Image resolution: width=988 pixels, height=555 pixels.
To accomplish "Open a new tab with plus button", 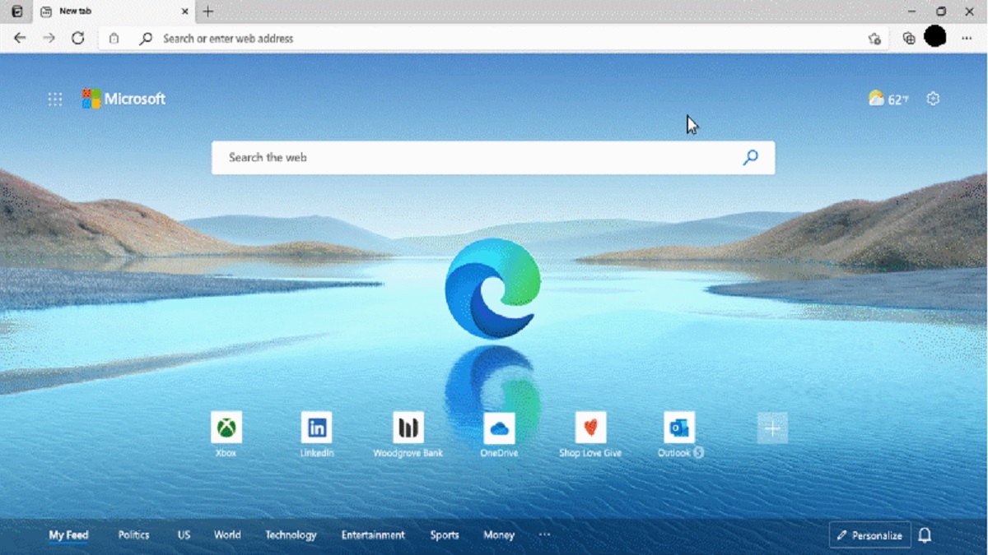I will (208, 12).
